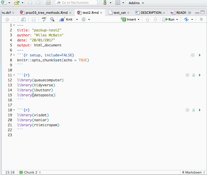Save the current Rmd document
Screen dimensions: 207x175
[34, 20]
